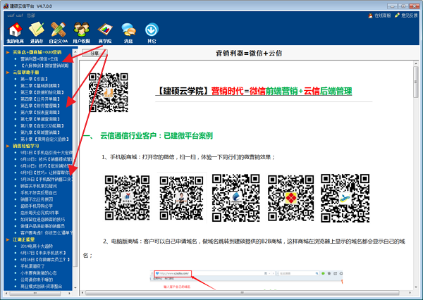
Task: Open 第五章【财务管理篇】
Action: click(40, 106)
